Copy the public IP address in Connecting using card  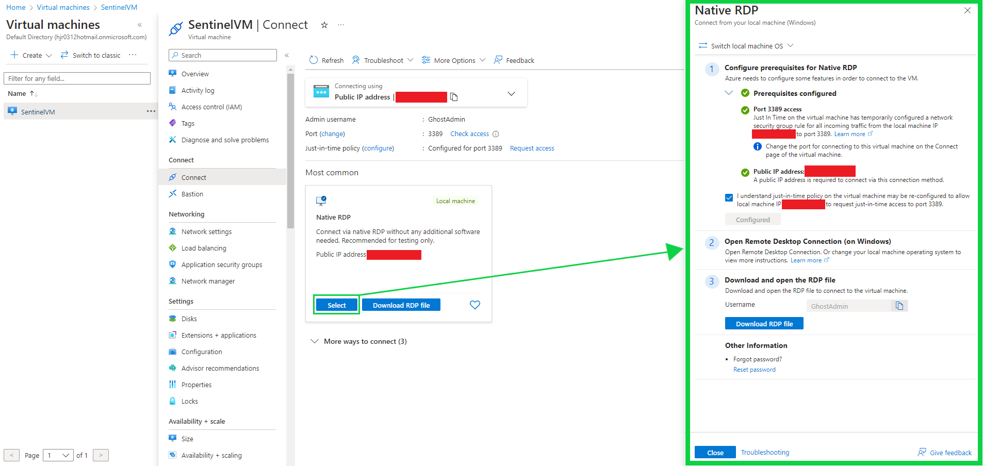click(x=454, y=97)
